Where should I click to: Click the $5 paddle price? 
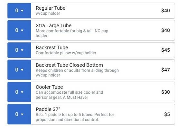pyautogui.click(x=167, y=114)
